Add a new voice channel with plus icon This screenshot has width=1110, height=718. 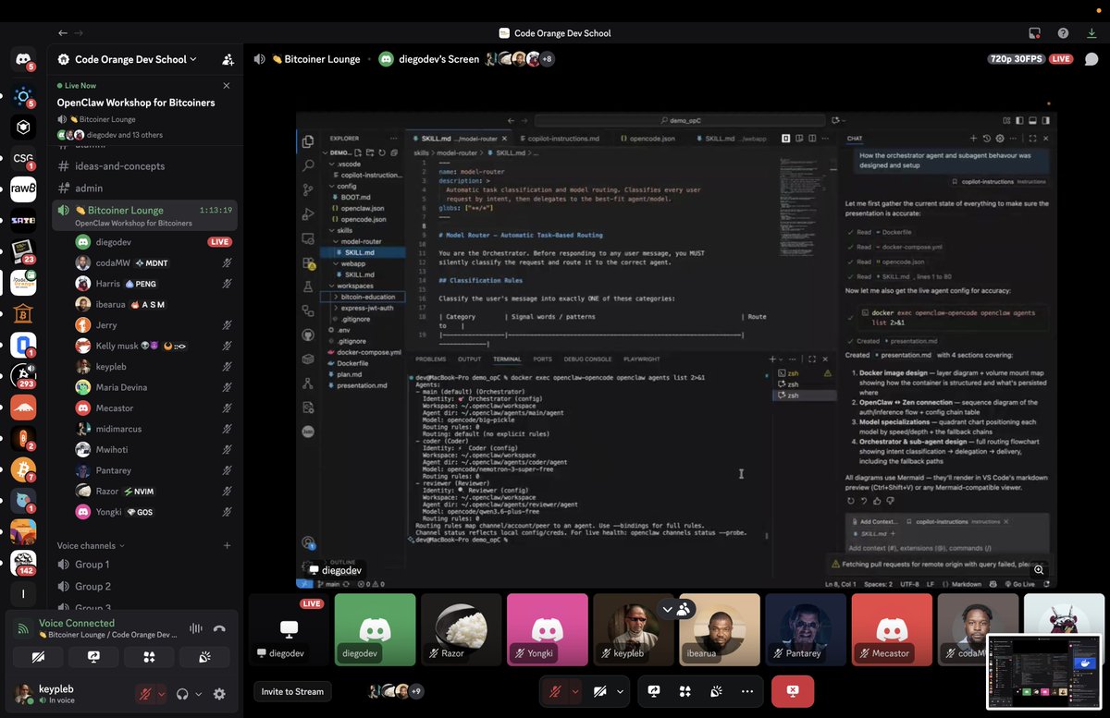pyautogui.click(x=228, y=545)
